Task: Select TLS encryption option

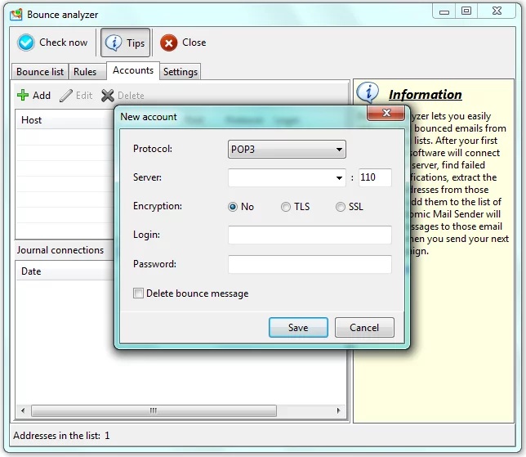Action: [x=286, y=207]
